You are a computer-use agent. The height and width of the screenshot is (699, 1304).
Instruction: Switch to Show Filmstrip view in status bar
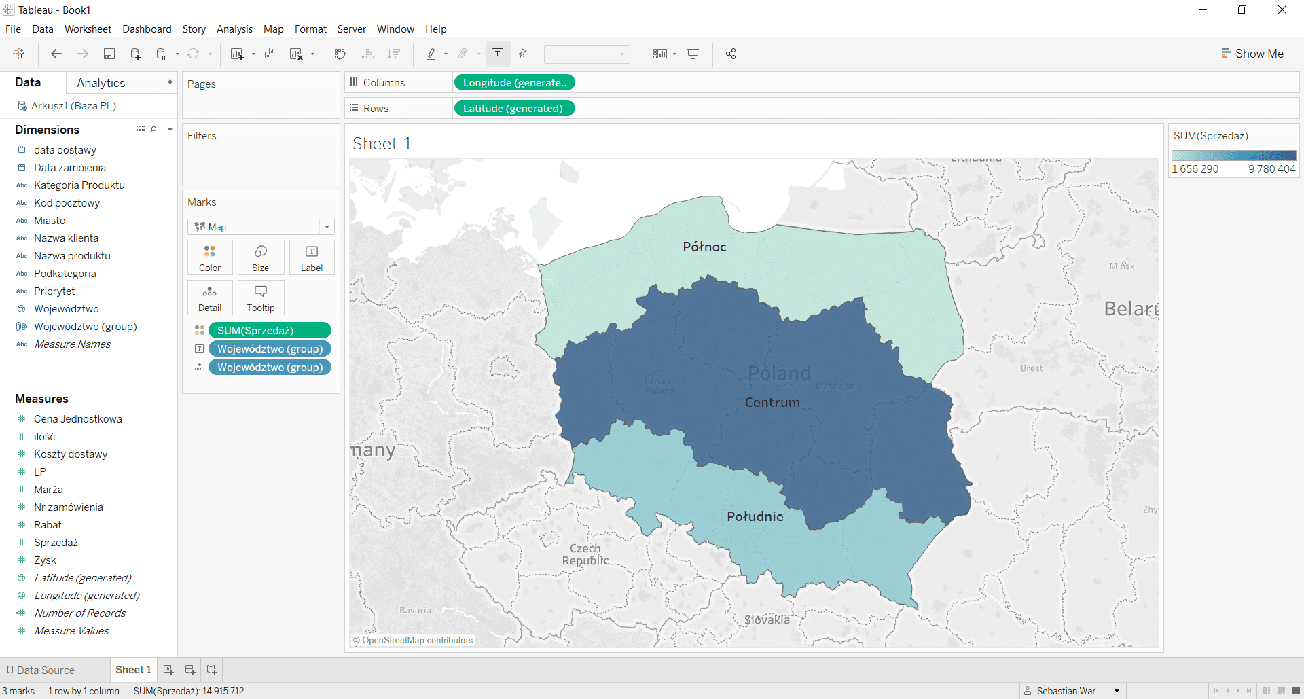(x=1281, y=691)
